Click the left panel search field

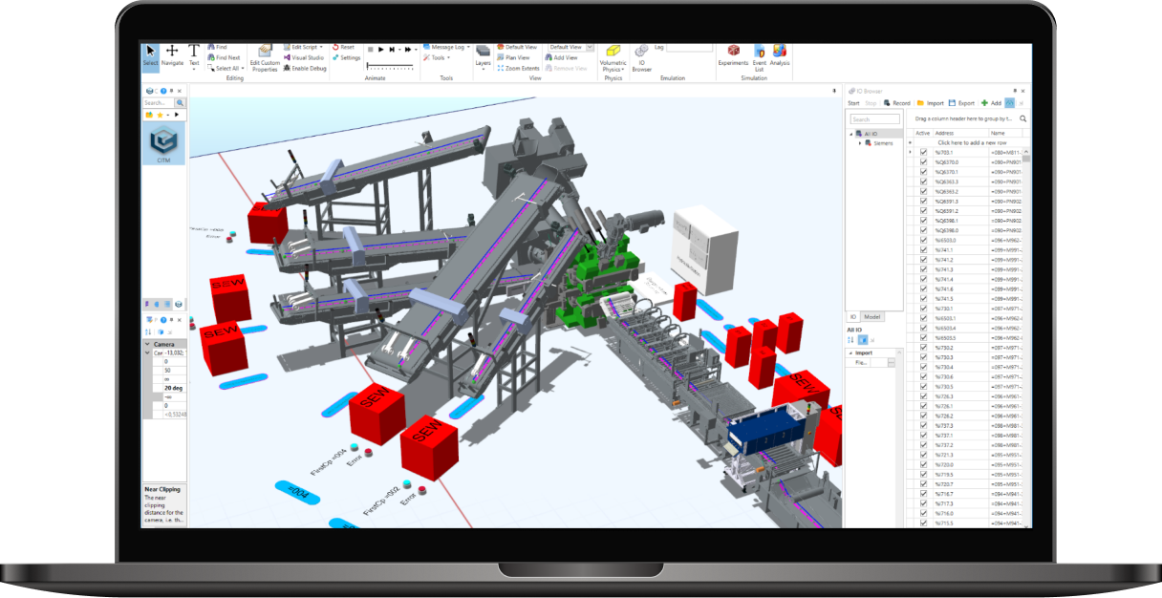point(159,102)
